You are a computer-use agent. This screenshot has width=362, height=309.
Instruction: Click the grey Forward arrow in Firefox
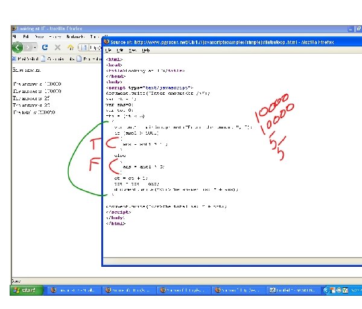pos(28,48)
